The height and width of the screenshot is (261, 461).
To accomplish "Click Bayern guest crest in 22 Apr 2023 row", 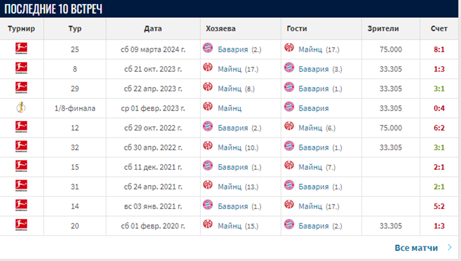I will click(289, 88).
